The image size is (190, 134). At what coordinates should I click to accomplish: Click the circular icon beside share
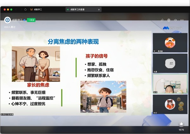tap(169, 20)
